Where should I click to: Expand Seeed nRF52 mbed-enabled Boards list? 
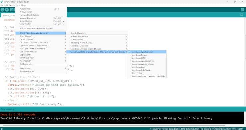pos(97,49)
